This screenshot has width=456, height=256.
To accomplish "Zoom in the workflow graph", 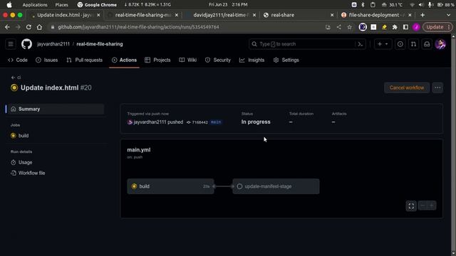I will [x=432, y=206].
